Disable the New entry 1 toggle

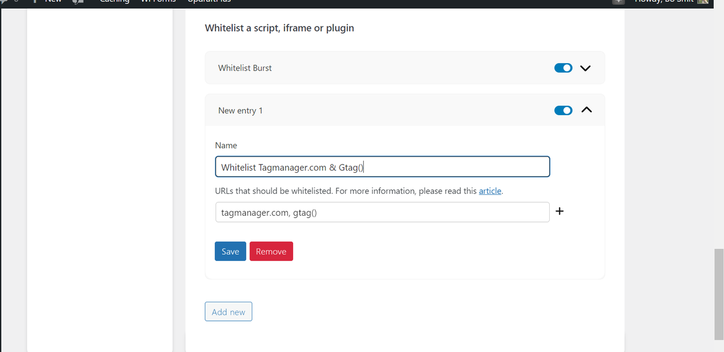pyautogui.click(x=563, y=110)
